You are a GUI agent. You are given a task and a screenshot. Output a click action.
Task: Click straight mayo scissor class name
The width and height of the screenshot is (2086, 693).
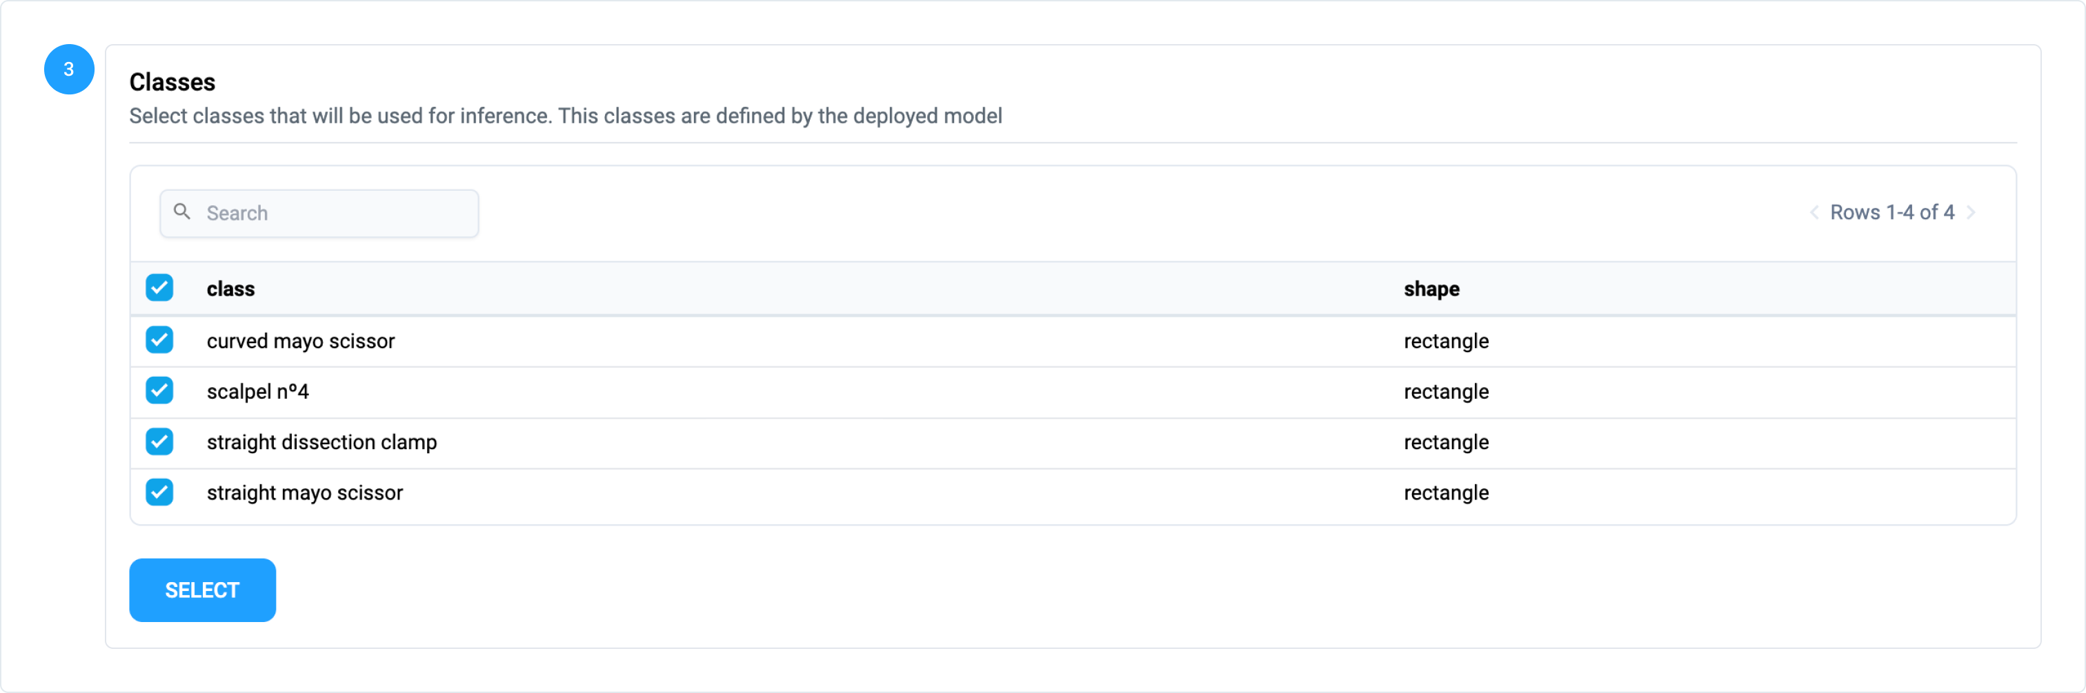pyautogui.click(x=304, y=493)
